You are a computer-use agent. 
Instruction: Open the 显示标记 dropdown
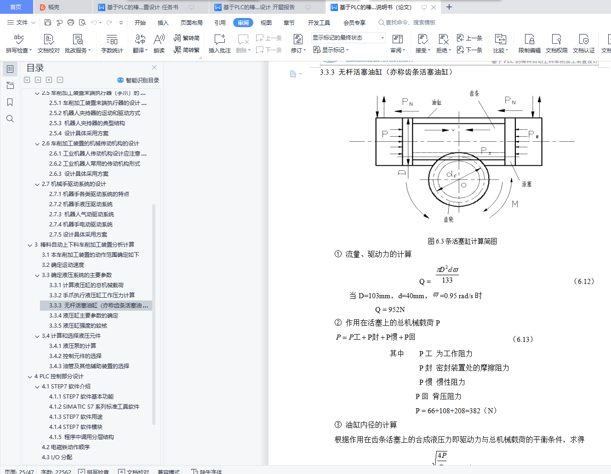pyautogui.click(x=331, y=50)
